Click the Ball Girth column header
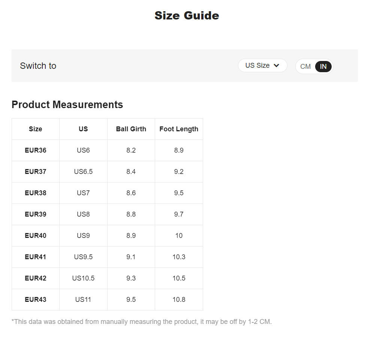Viewport: 374px width, 340px height. [x=131, y=129]
